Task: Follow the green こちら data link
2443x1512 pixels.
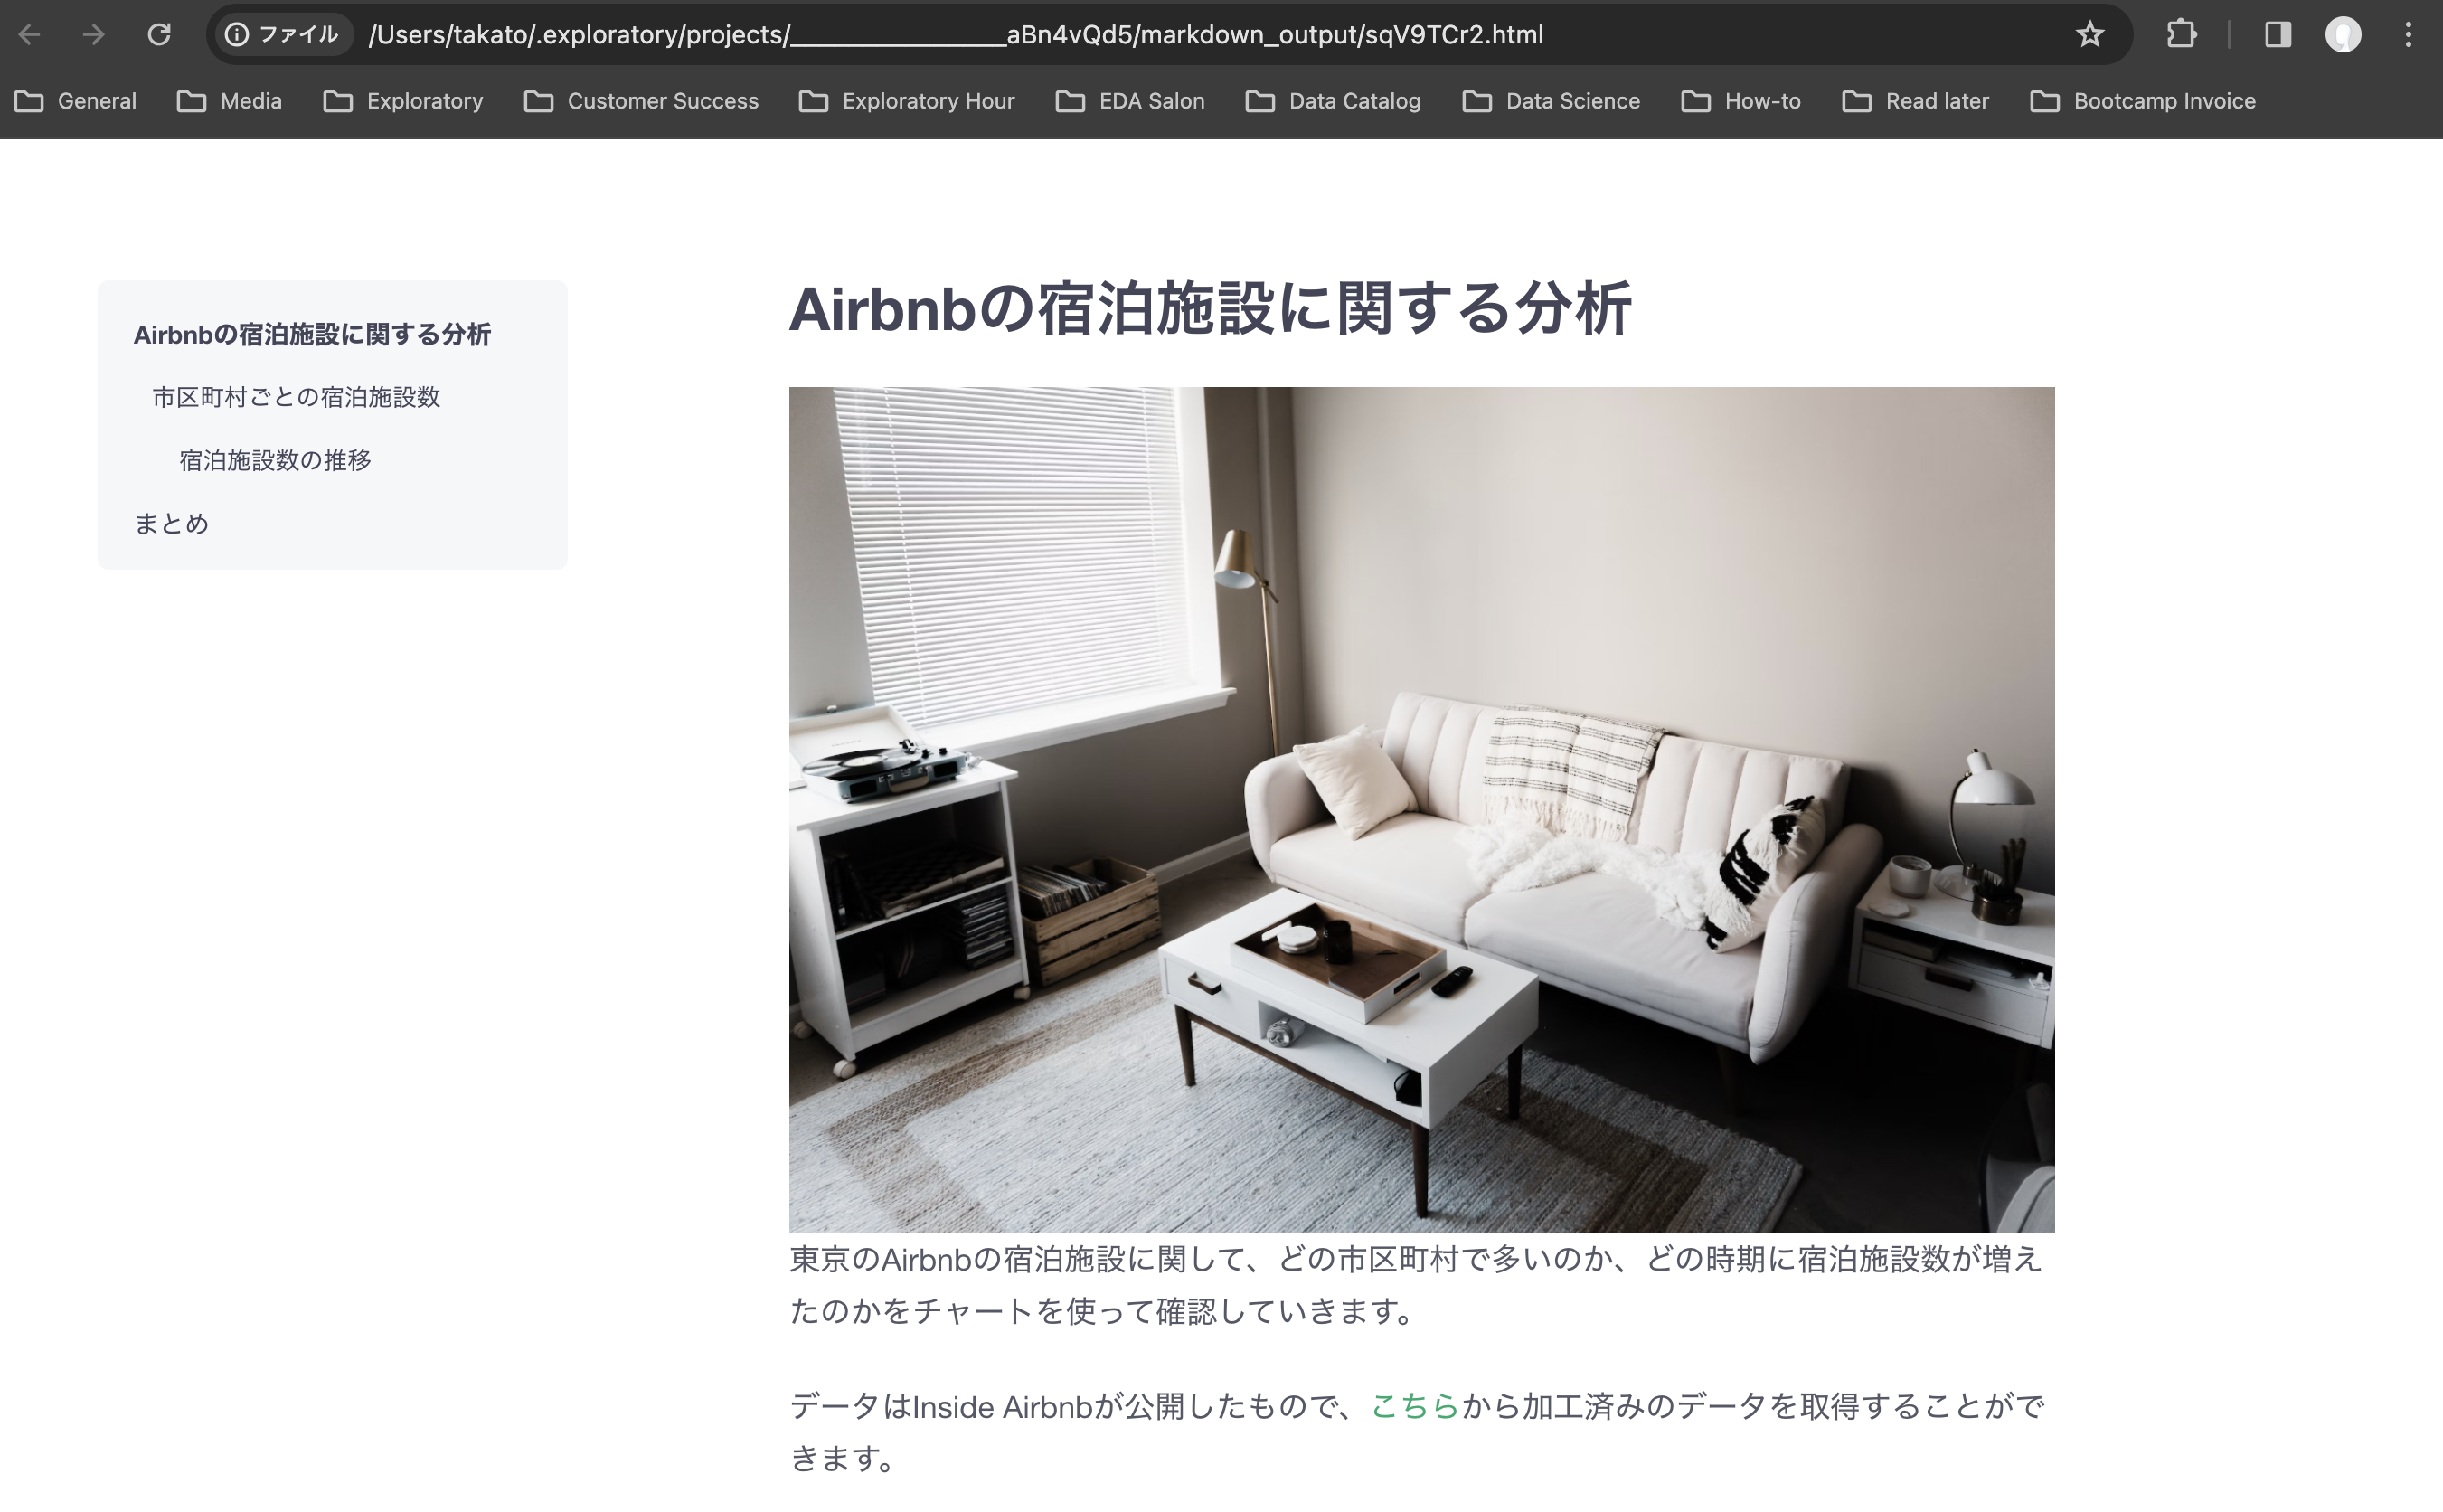Action: (x=1414, y=1406)
